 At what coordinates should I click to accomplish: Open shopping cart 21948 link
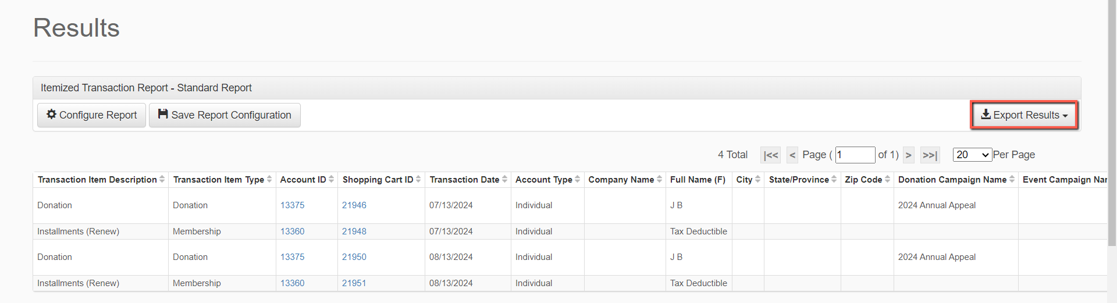354,231
